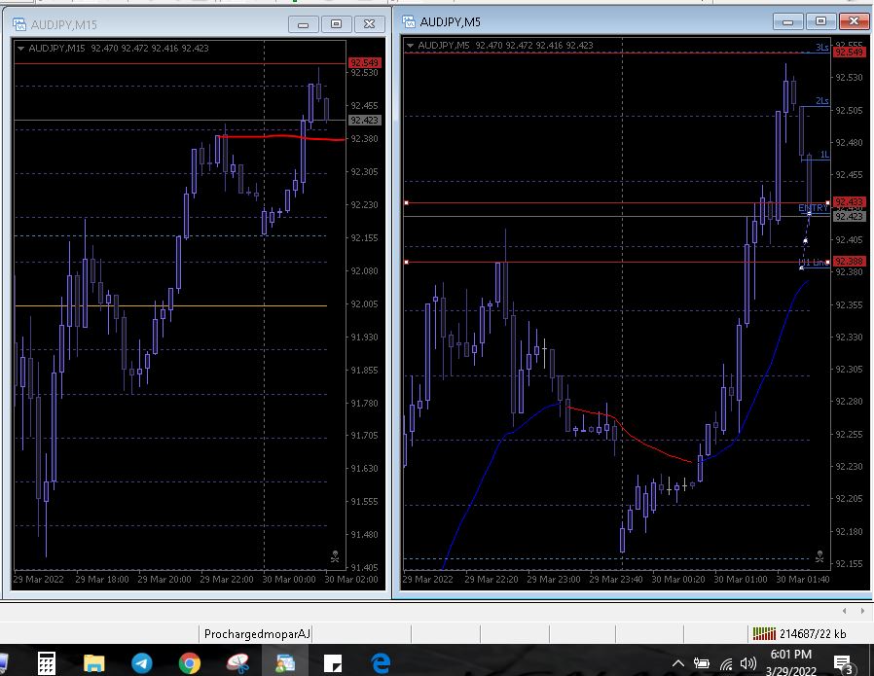The height and width of the screenshot is (676, 874).
Task: Open the notification center with 3 alerts
Action: (x=843, y=663)
